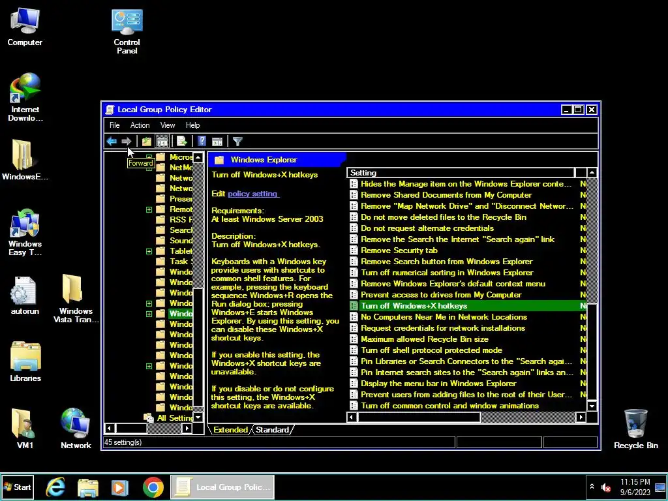The width and height of the screenshot is (668, 501).
Task: Expand the Remote tree folder
Action: [149, 209]
